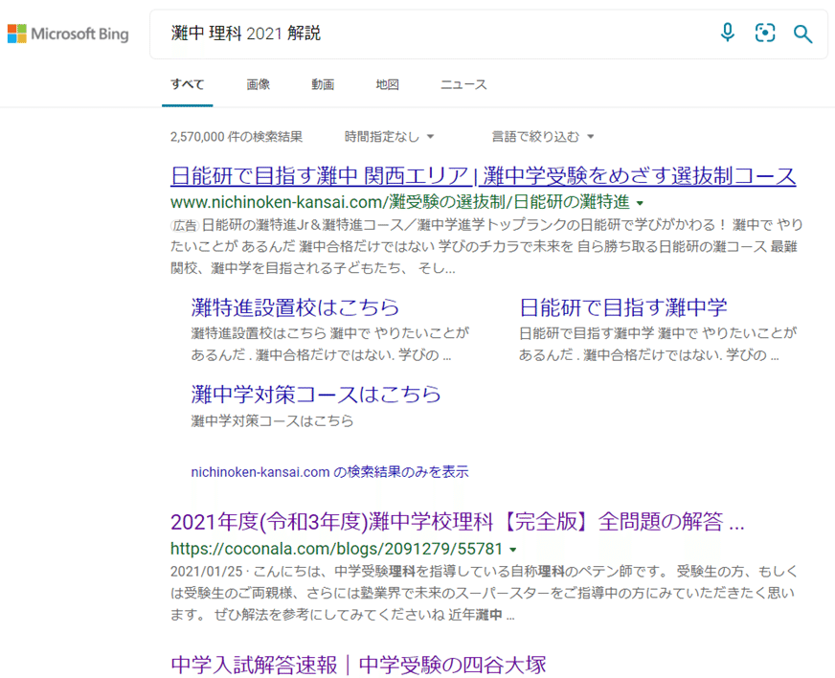835x678 pixels.
Task: Expand arrow beside coconala.com blog URL
Action: [x=513, y=550]
